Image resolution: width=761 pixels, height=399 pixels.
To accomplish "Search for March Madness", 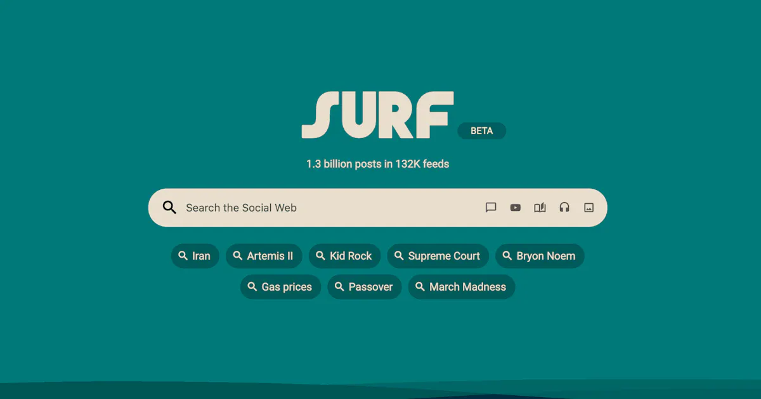I will (462, 287).
